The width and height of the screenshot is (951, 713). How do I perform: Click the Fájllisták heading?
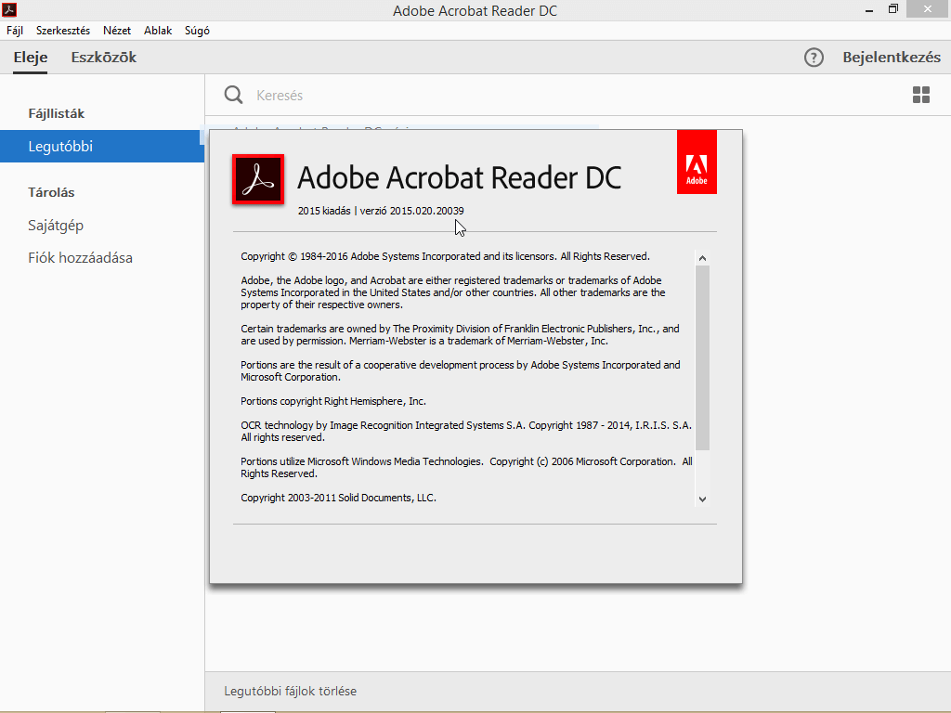coord(57,114)
